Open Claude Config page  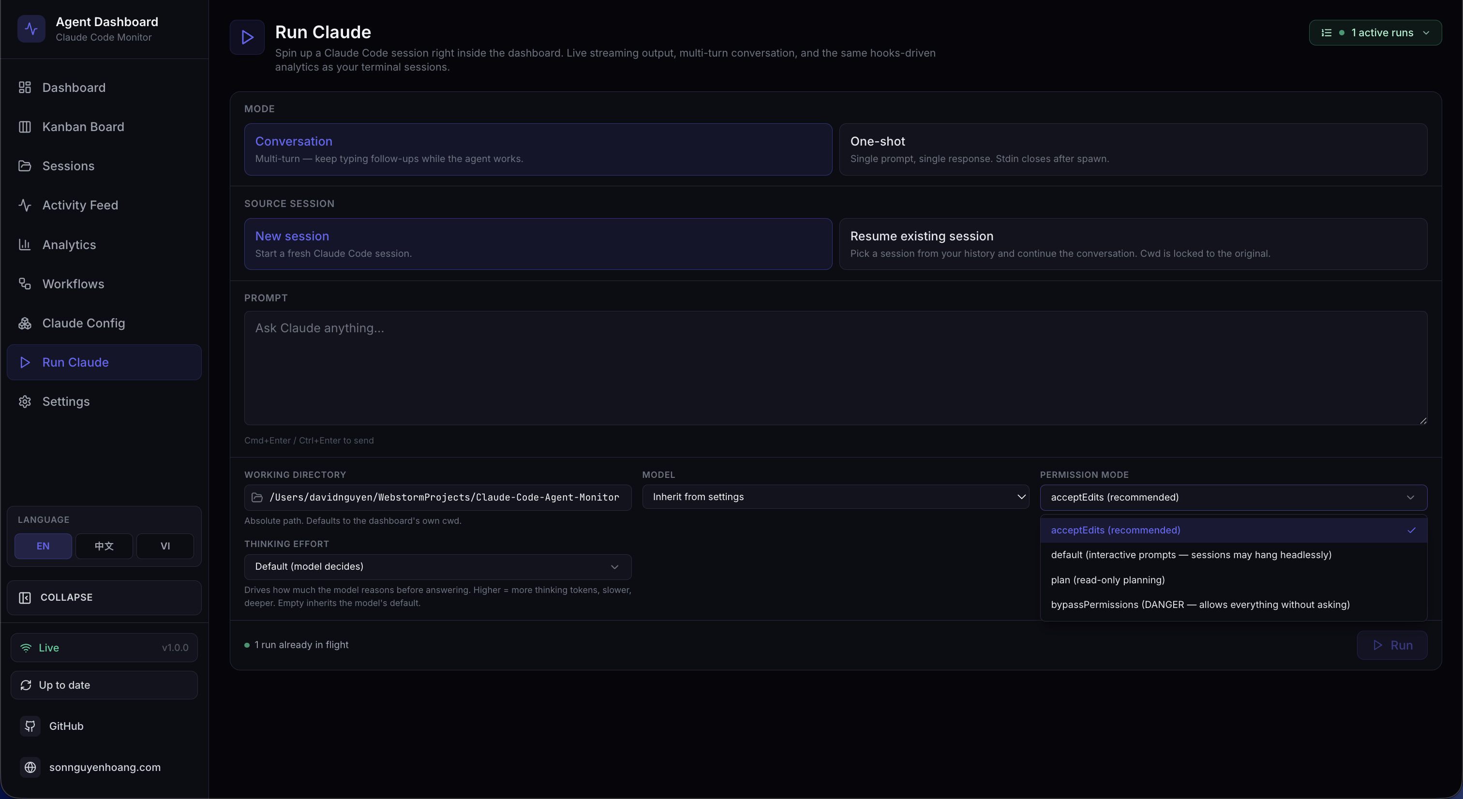(x=104, y=323)
